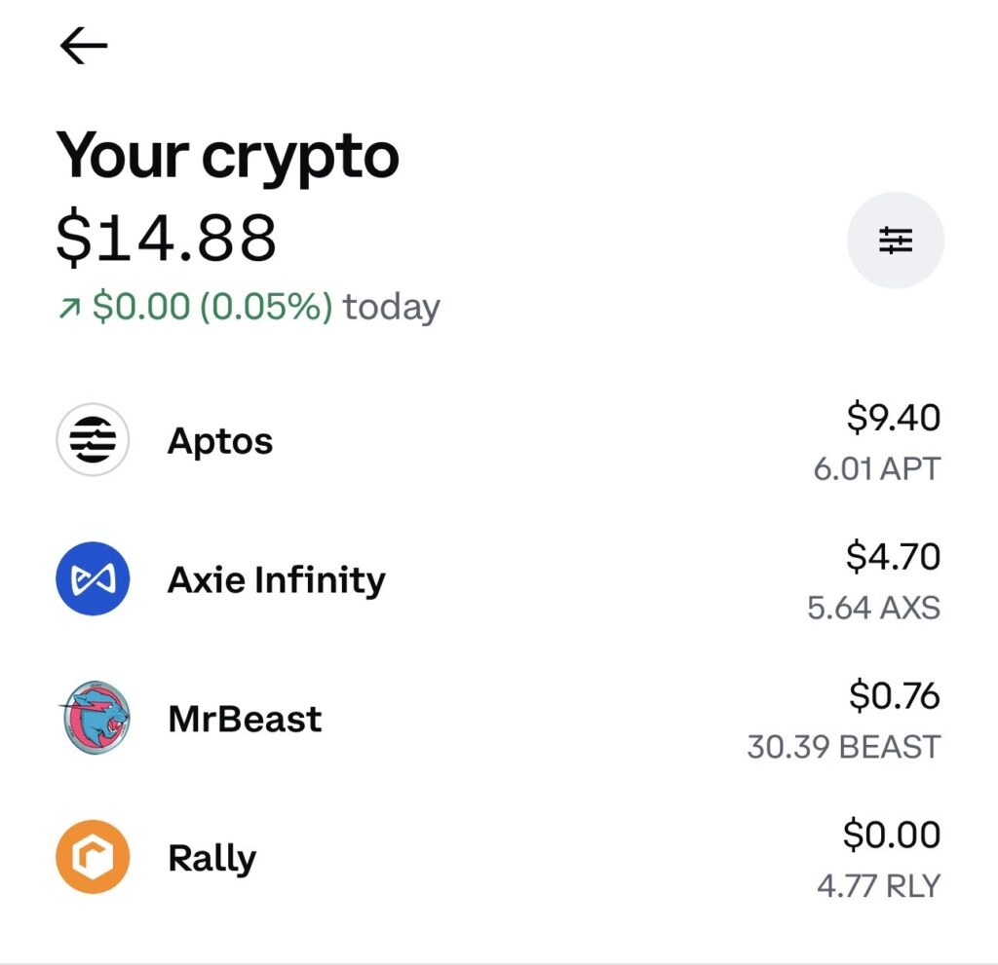Viewport: 998px width, 965px height.
Task: Click the 30.39 BEAST amount
Action: click(844, 747)
